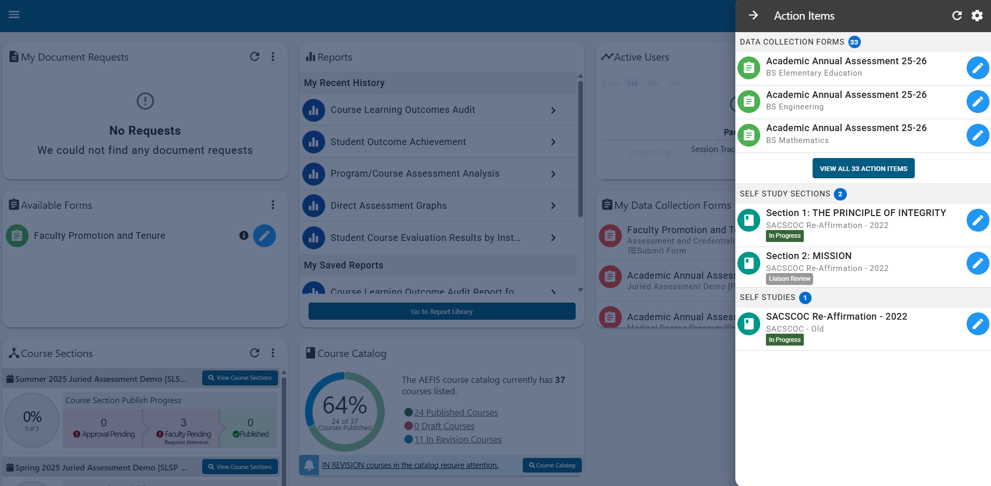The width and height of the screenshot is (991, 486).
Task: Open IN REVISION courses attention link
Action: click(x=410, y=465)
